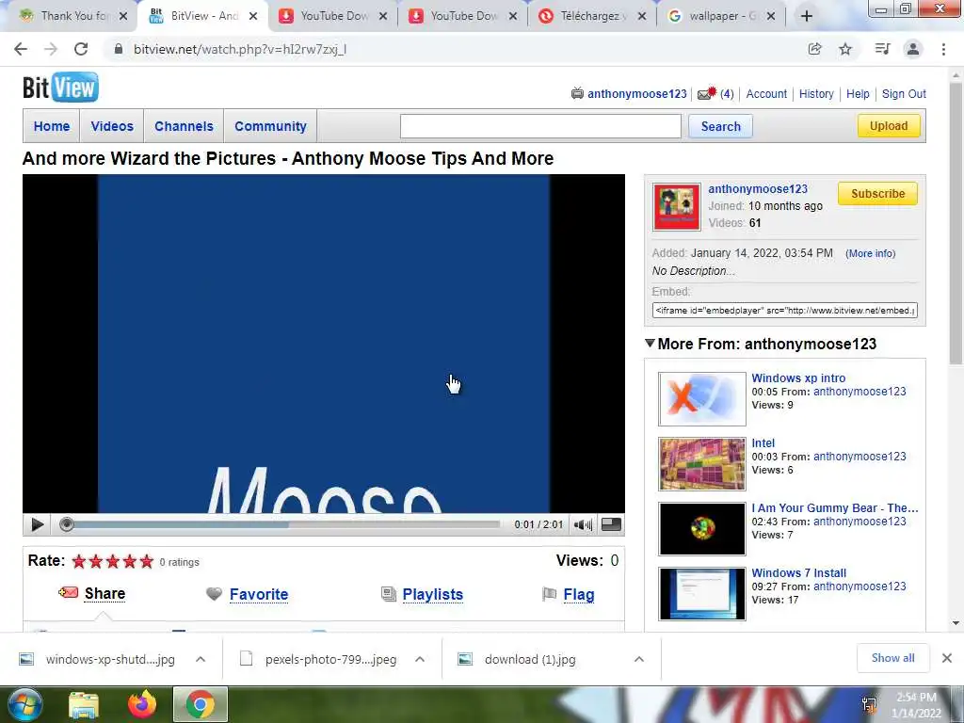Image resolution: width=964 pixels, height=723 pixels.
Task: Click the video seek bar handle
Action: coord(67,524)
